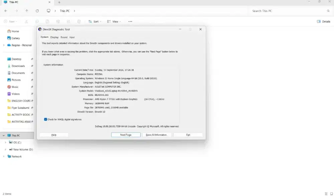
Task: Click chevron before This PC in address bar
Action: tap(55, 11)
